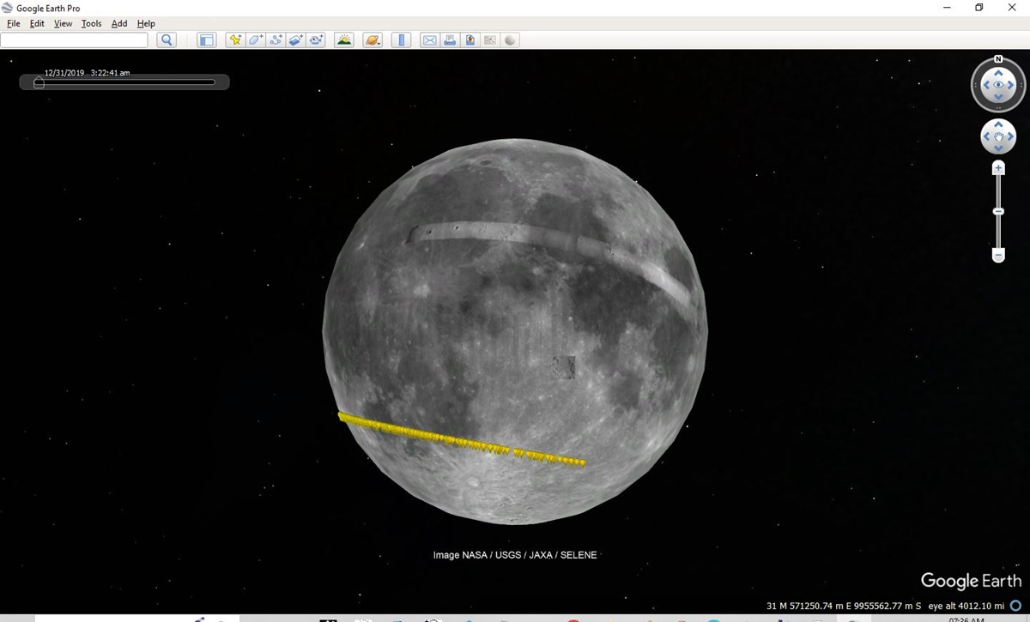Click the zoom slider handle
The height and width of the screenshot is (622, 1030).
(998, 211)
